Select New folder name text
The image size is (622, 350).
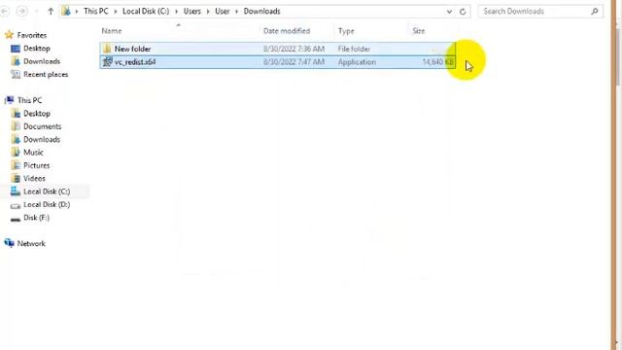[x=132, y=49]
